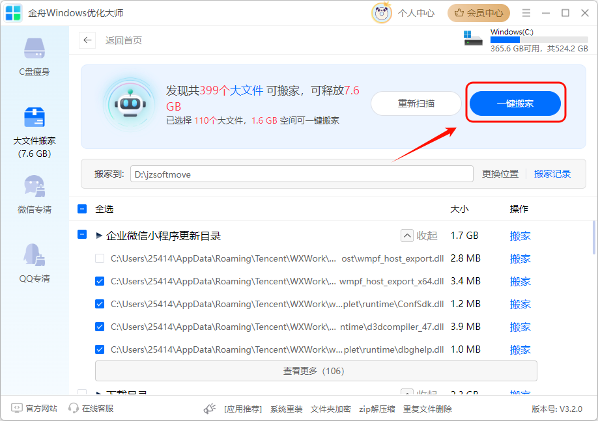Open zip解压缩 recommendation

click(377, 409)
